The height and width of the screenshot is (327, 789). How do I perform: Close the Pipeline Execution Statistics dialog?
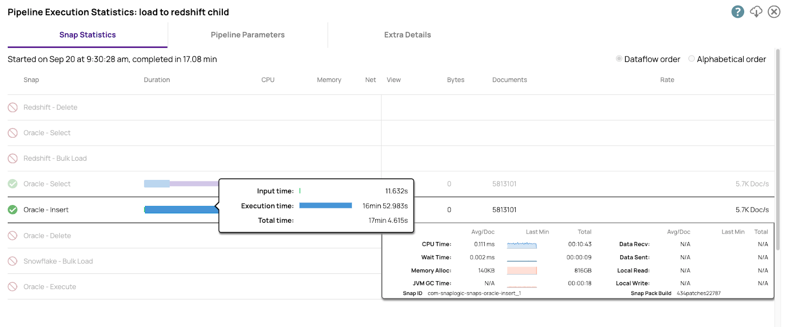click(774, 12)
